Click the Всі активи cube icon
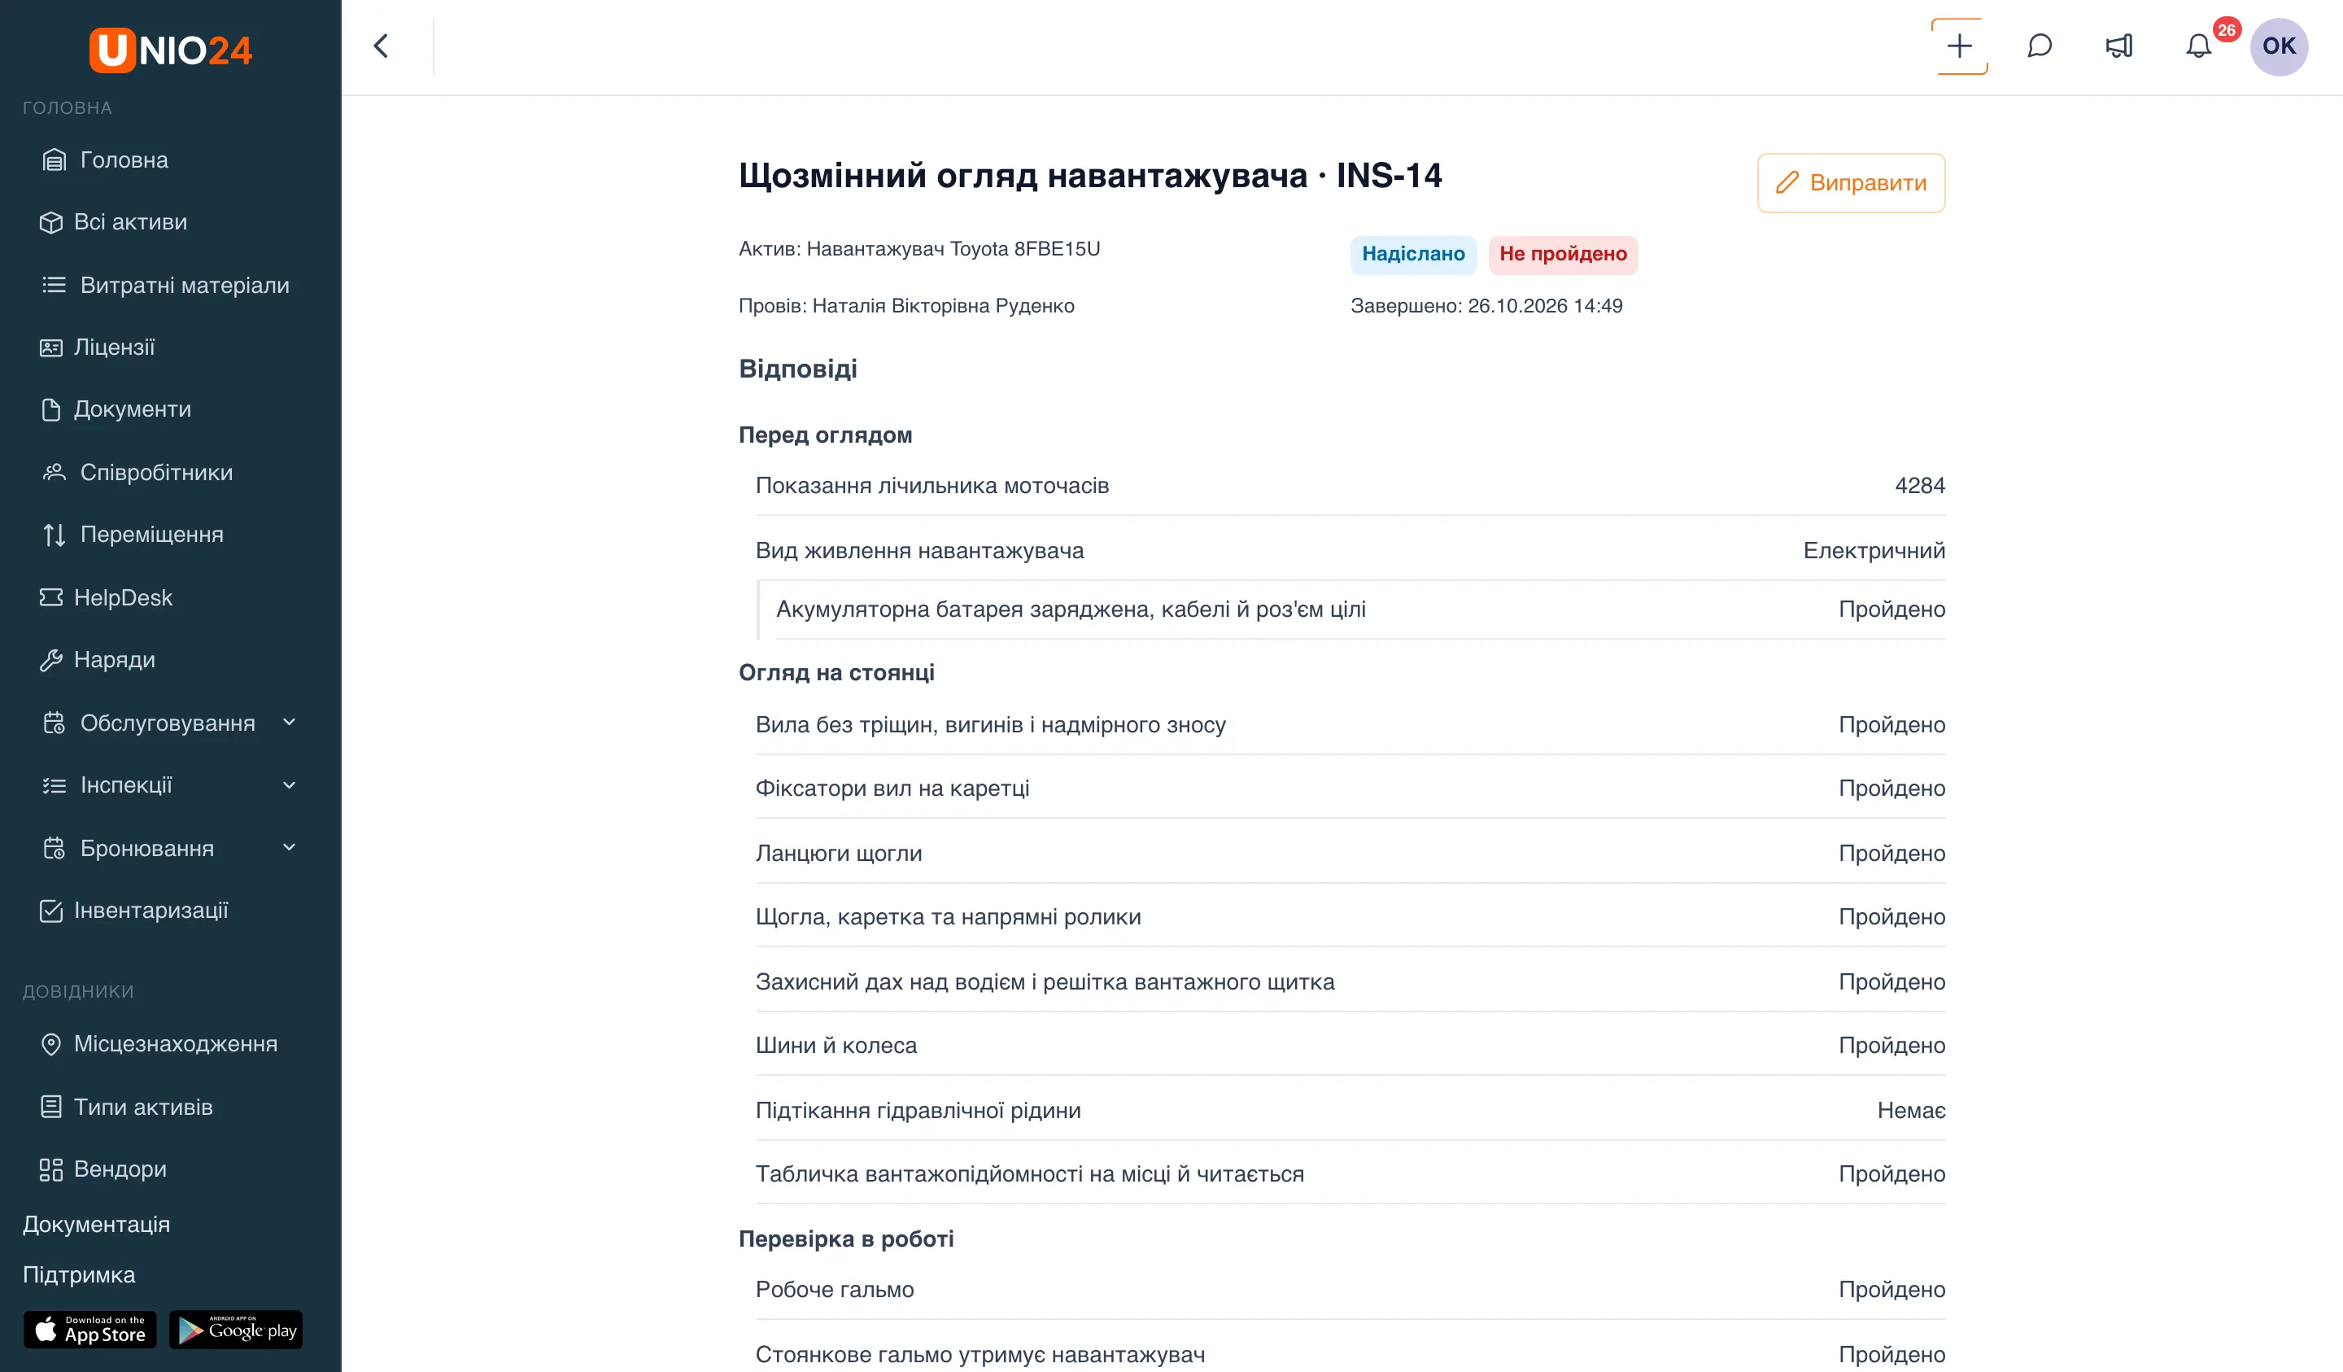Image resolution: width=2343 pixels, height=1372 pixels. coord(51,222)
